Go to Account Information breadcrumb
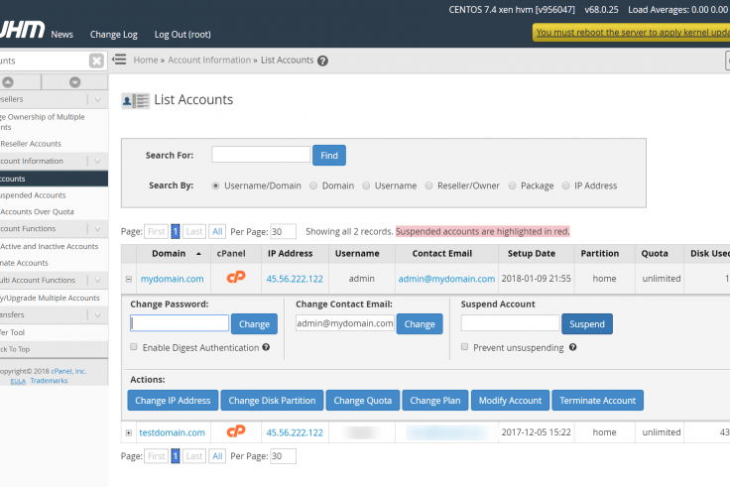Image resolution: width=730 pixels, height=487 pixels. tap(209, 61)
